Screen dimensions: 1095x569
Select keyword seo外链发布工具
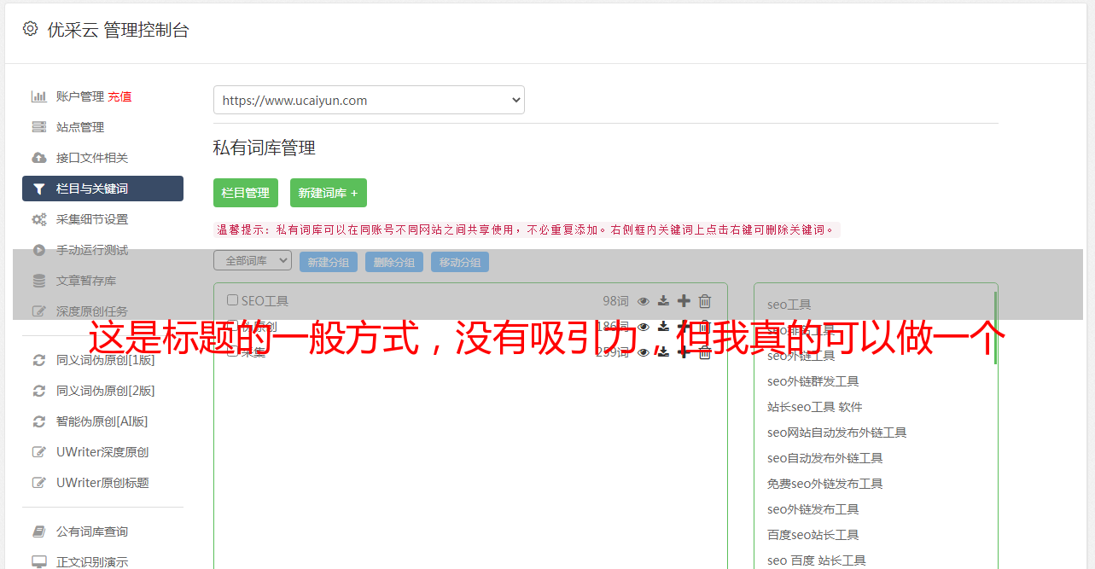[x=813, y=509]
